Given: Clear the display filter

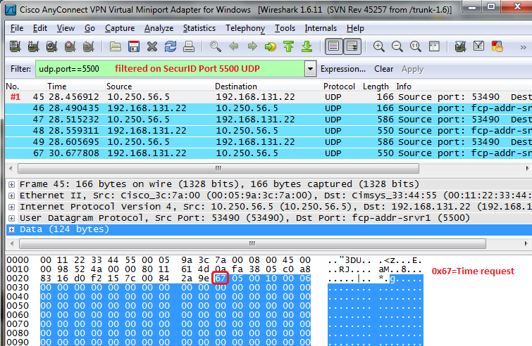Looking at the screenshot, I should (384, 69).
